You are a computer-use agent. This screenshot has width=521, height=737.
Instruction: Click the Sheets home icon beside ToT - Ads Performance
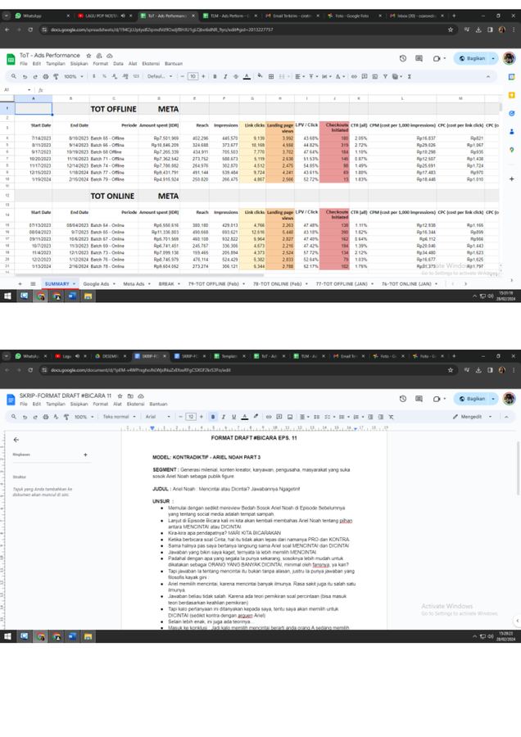(x=11, y=59)
